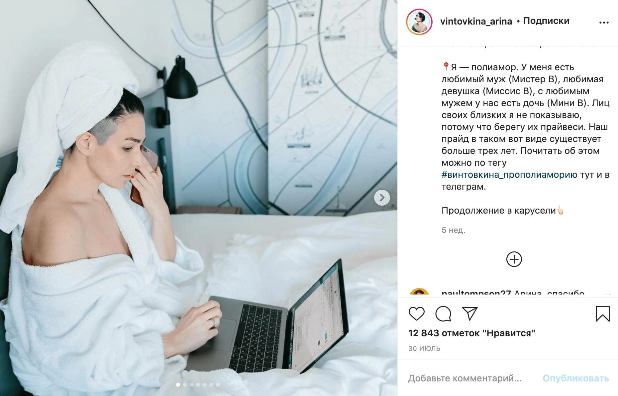Go to the next carousel photo

[382, 198]
